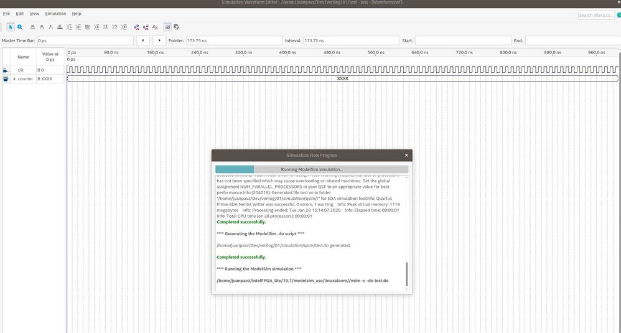Select the Selection (arrow) tool
621x333 pixels.
pyautogui.click(x=11, y=27)
